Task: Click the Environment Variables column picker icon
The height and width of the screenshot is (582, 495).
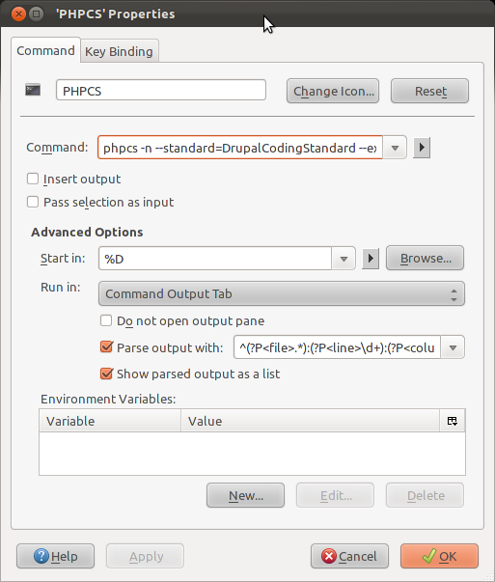Action: pyautogui.click(x=452, y=421)
